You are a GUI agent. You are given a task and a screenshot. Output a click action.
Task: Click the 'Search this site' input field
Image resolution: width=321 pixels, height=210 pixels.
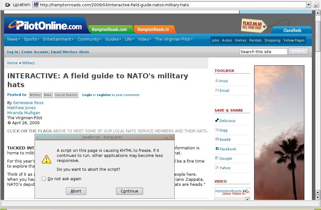(263, 52)
